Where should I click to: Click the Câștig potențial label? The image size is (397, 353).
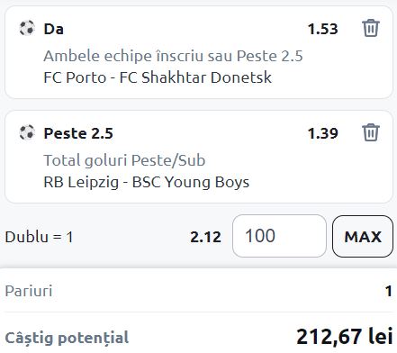point(67,338)
